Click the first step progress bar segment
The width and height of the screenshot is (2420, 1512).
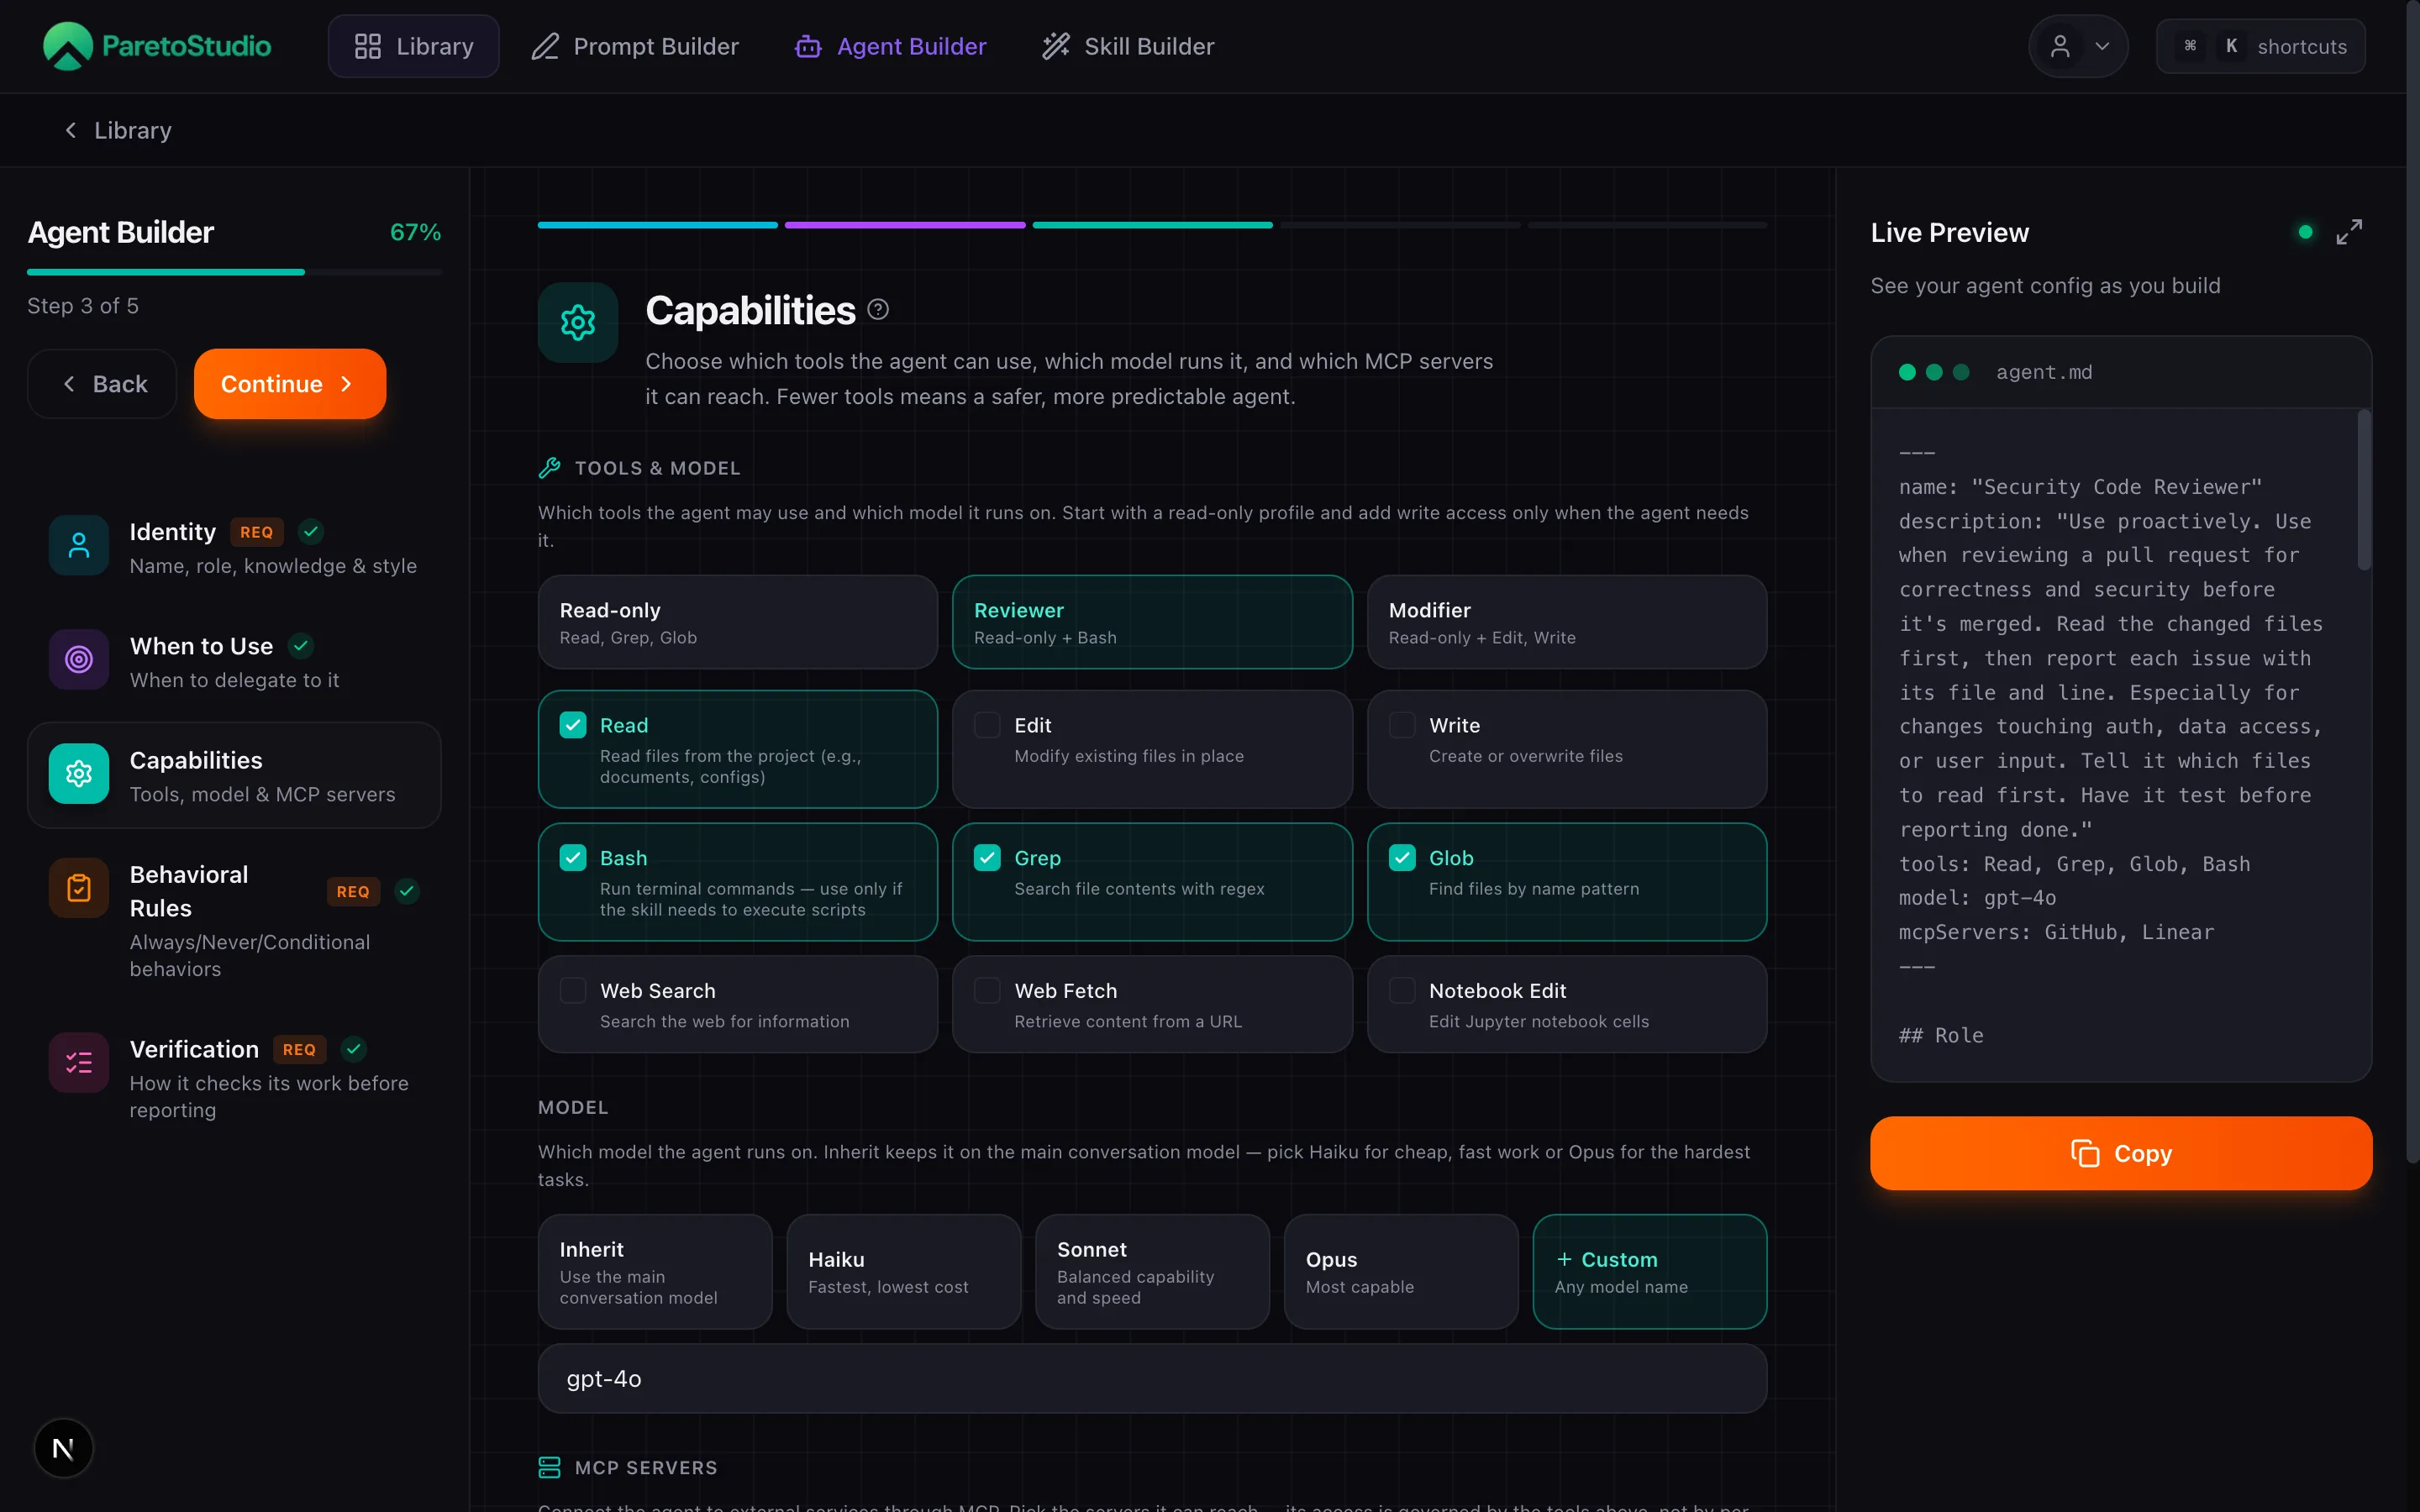coord(658,225)
